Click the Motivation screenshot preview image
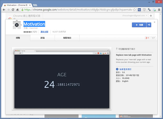Image resolution: width=163 pixels, height=119 pixels. (x=62, y=78)
